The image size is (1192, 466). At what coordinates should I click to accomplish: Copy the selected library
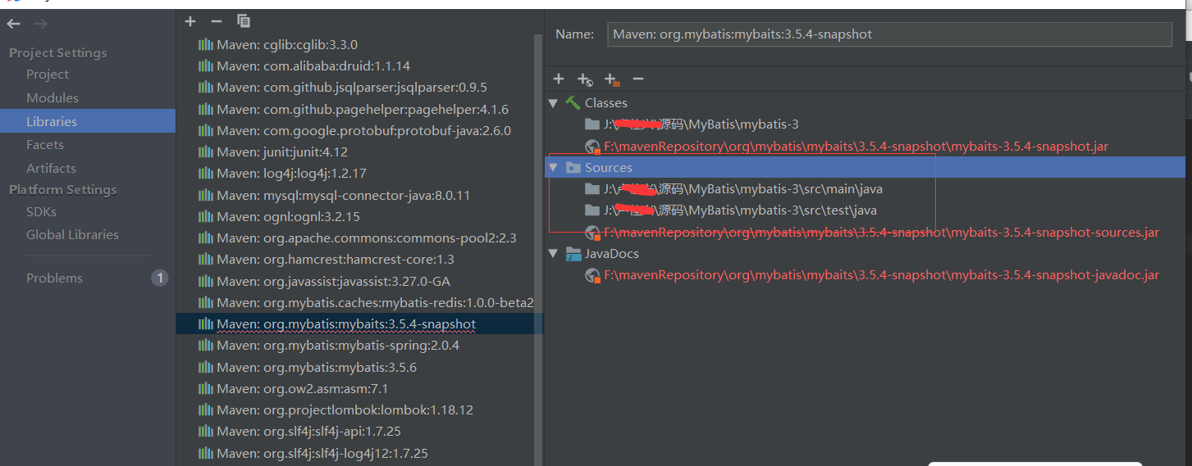pyautogui.click(x=244, y=21)
